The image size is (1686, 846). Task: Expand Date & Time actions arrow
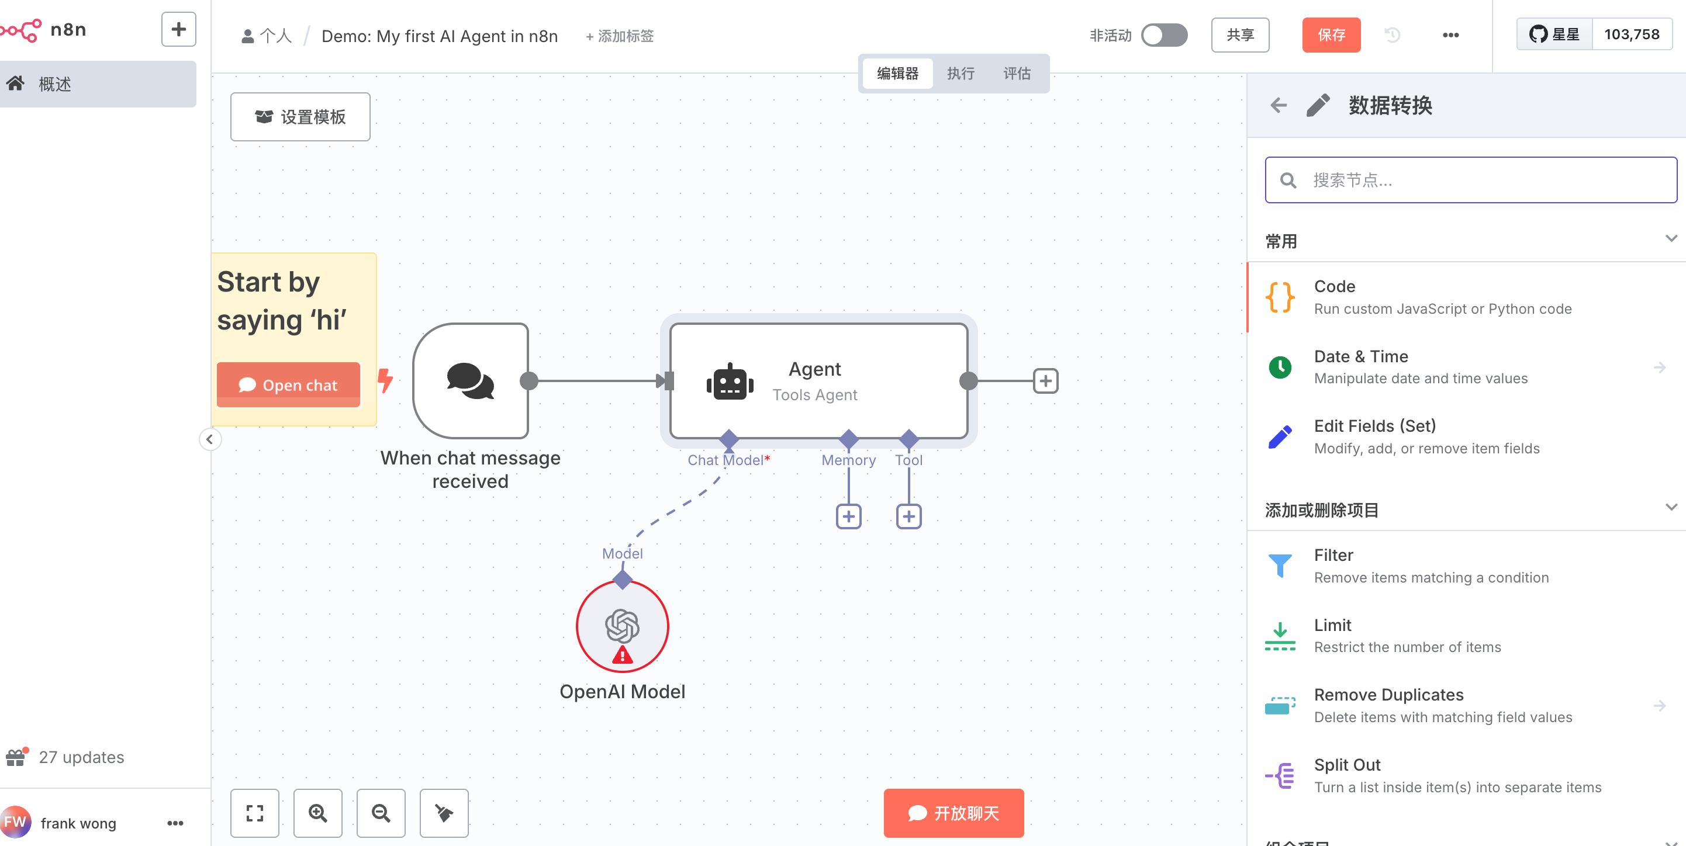[x=1660, y=367]
